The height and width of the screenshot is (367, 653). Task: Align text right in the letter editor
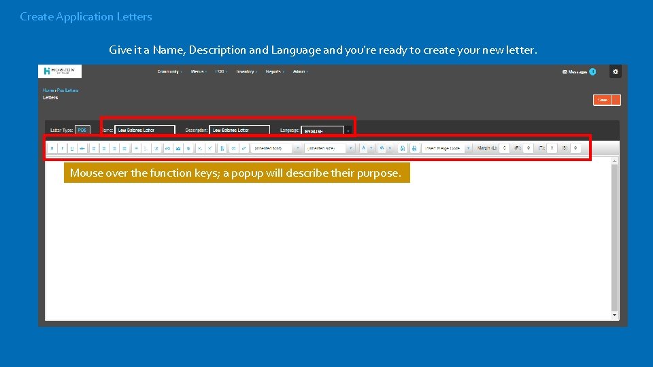point(114,148)
